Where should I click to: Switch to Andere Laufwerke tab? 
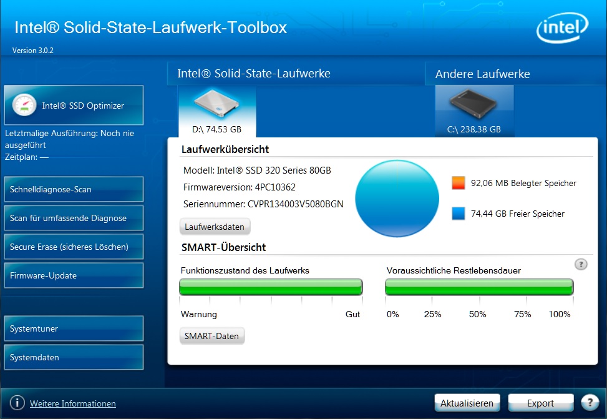click(483, 74)
